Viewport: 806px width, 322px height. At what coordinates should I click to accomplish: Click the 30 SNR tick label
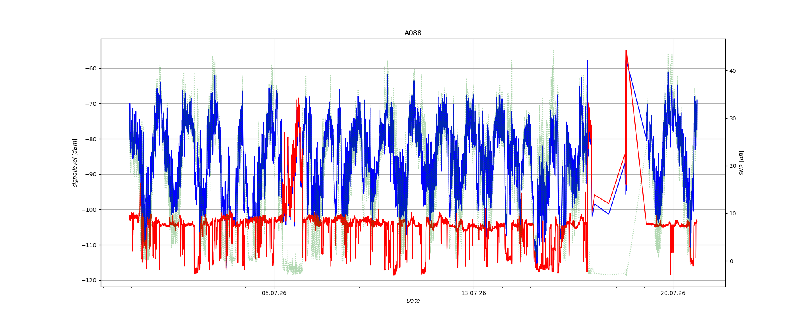coord(733,118)
